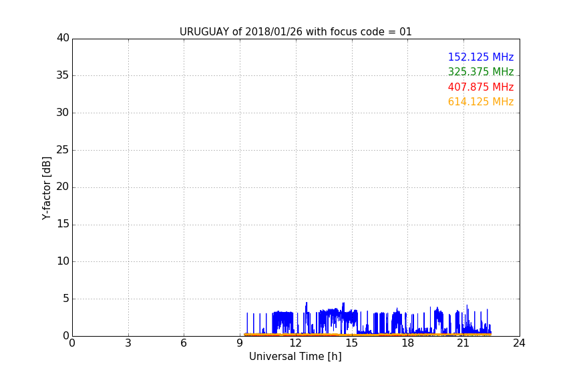The height and width of the screenshot is (384, 577).
Task: Click the y-axis tick label 5
Action: tap(66, 299)
